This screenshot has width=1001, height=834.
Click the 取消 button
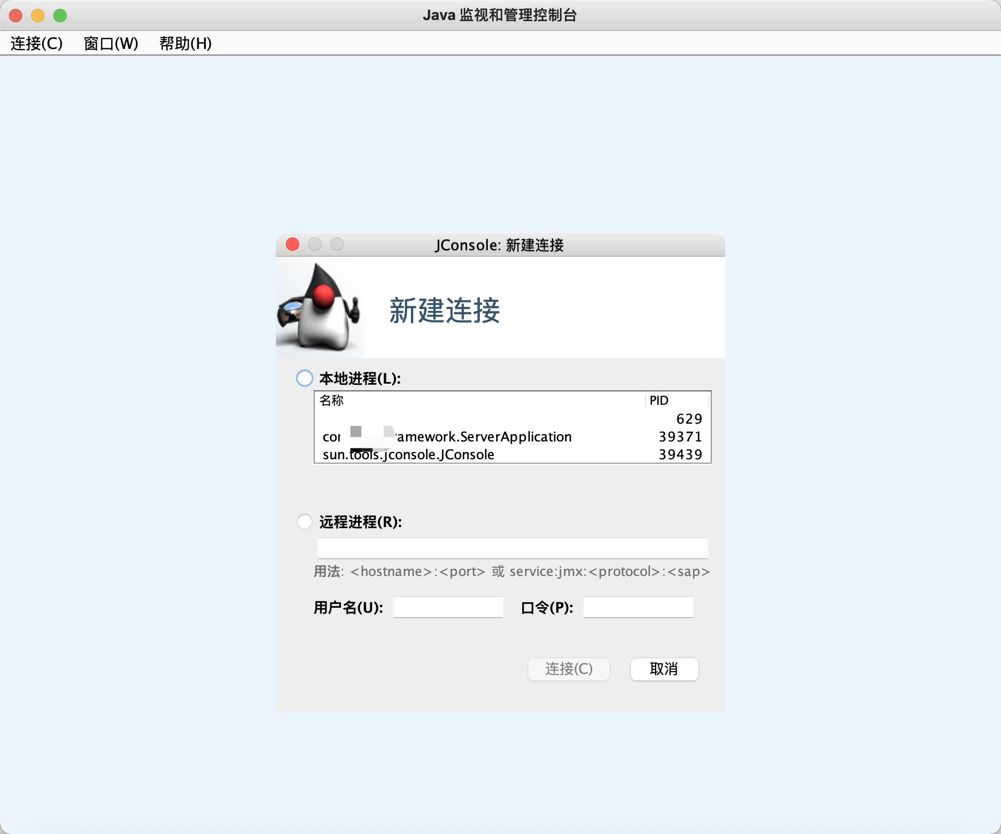[664, 669]
